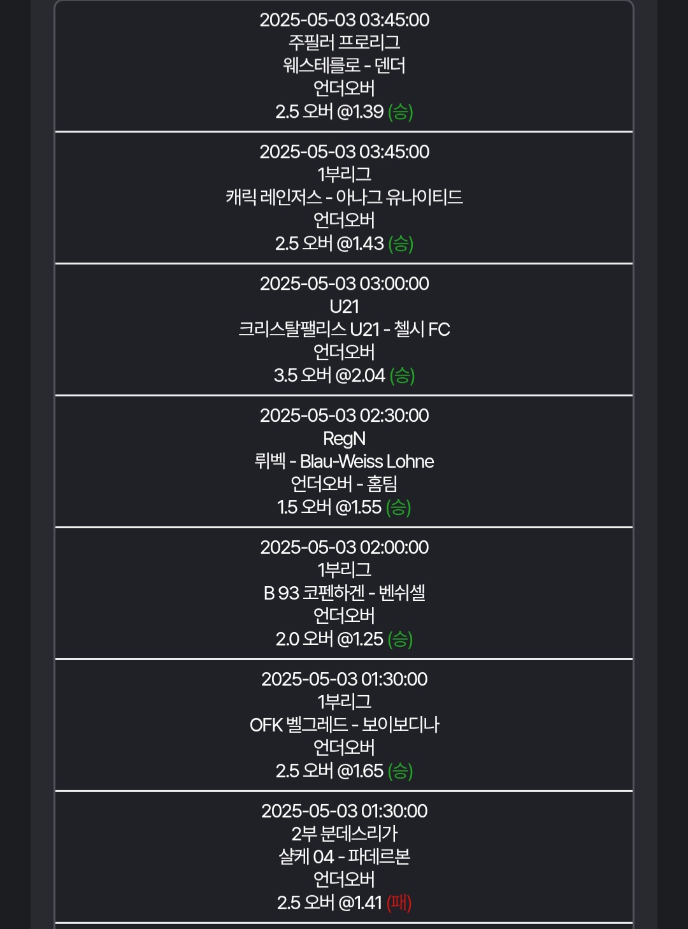Open the 뤼벡 - Blau-Weiss Lohne match
The height and width of the screenshot is (929, 688).
(x=344, y=461)
